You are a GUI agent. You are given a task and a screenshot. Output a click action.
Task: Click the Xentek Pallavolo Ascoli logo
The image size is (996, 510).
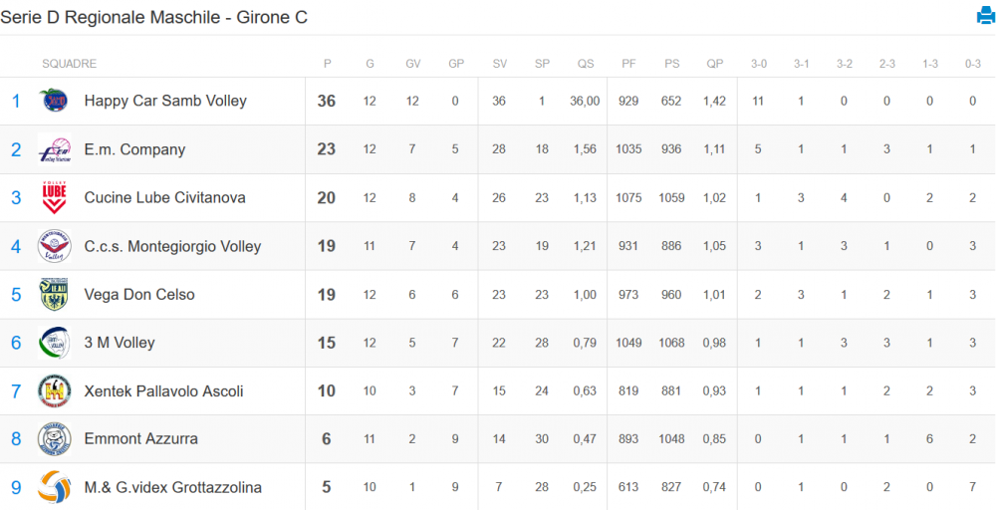(x=54, y=390)
